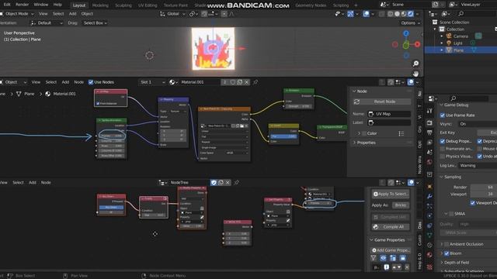The image size is (497, 279).
Task: Switch to the Modeling workspace tab
Action: (100, 5)
